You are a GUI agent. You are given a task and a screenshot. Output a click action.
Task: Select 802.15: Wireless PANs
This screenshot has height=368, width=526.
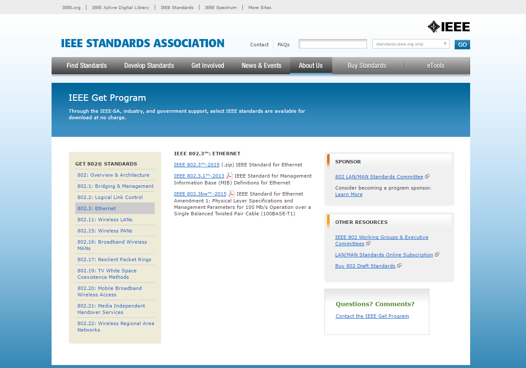105,231
